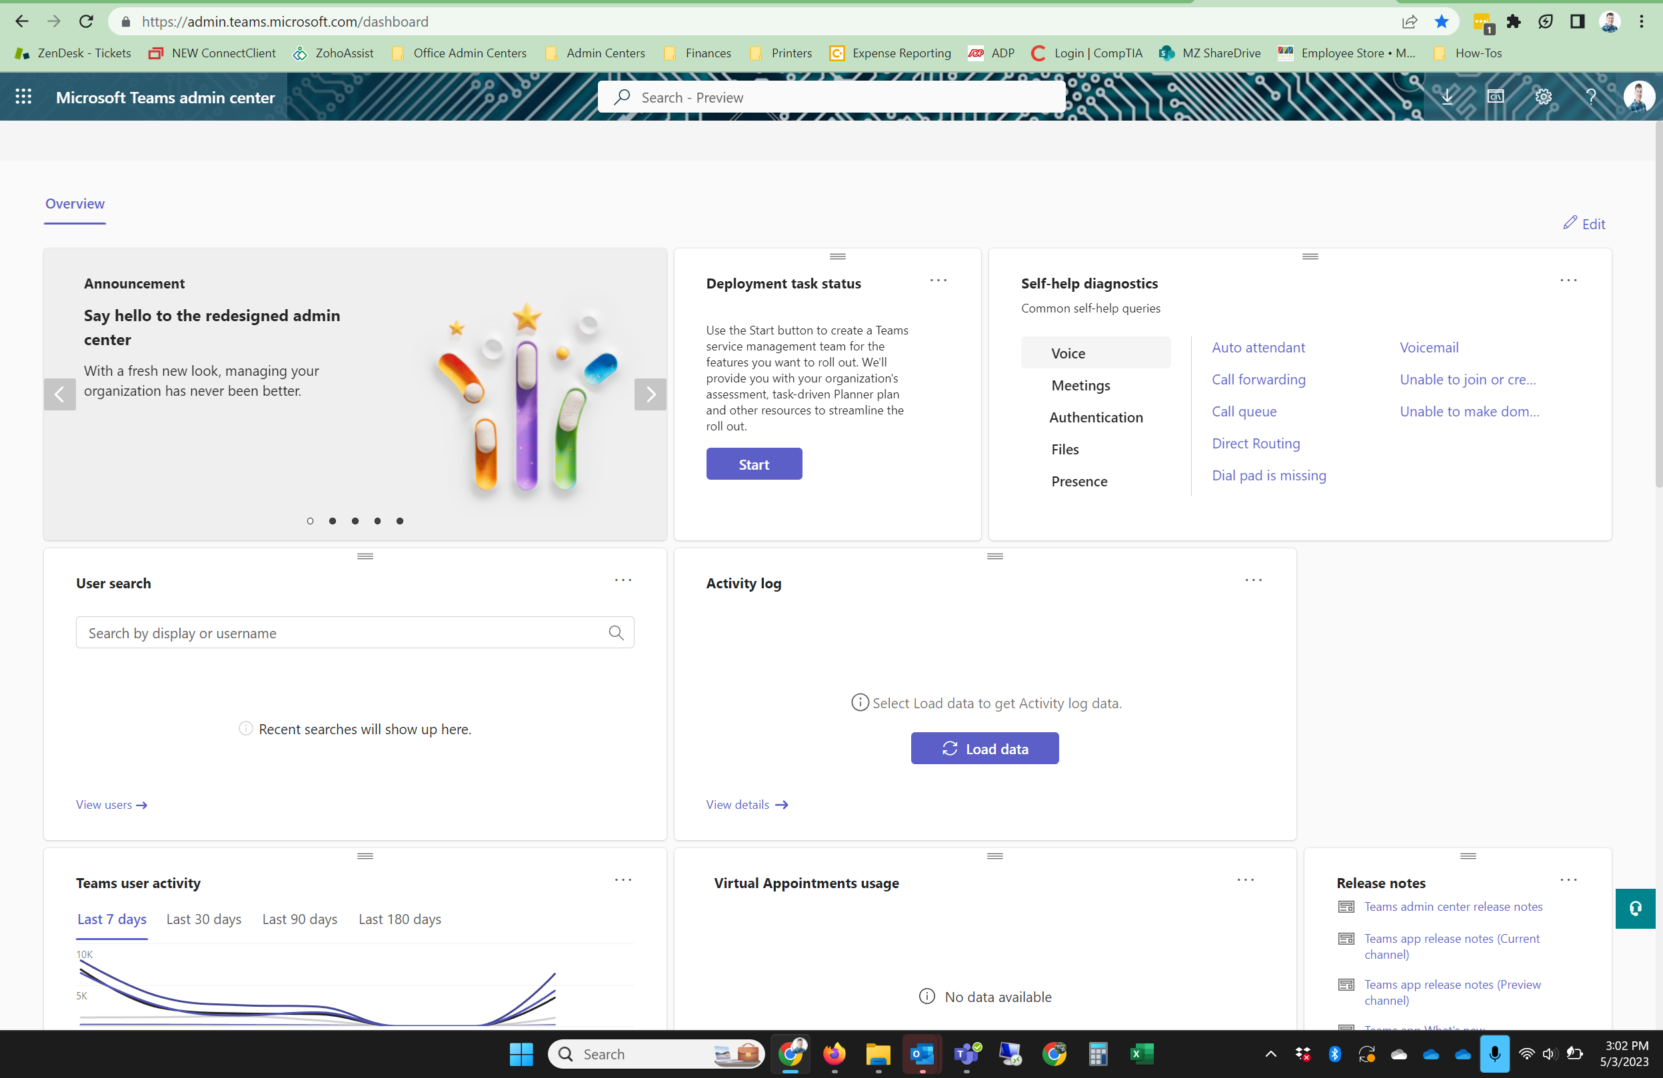
Task: Open the ZenDesk - Tickets bookmark
Action: click(x=73, y=53)
